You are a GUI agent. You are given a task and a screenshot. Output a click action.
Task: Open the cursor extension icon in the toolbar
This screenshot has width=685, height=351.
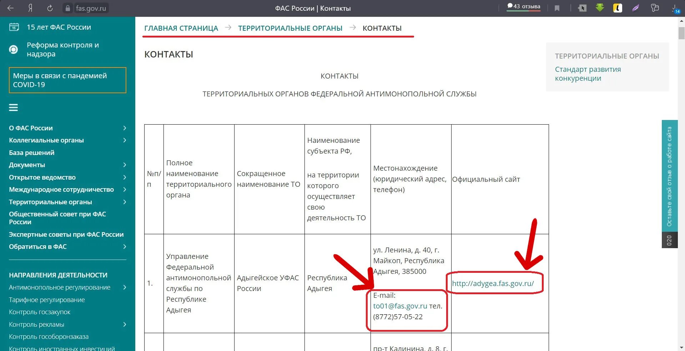pyautogui.click(x=582, y=8)
